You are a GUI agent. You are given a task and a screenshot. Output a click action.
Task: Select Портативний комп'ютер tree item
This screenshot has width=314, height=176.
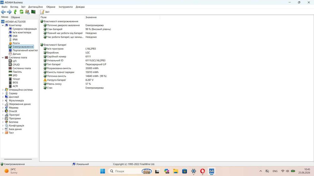click(25, 50)
